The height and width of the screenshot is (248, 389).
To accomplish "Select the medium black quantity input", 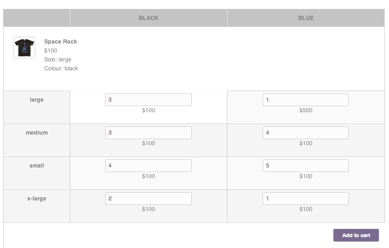I will point(148,133).
